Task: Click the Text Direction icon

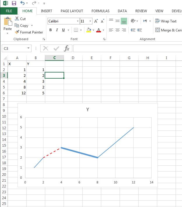Action: pos(145,21)
